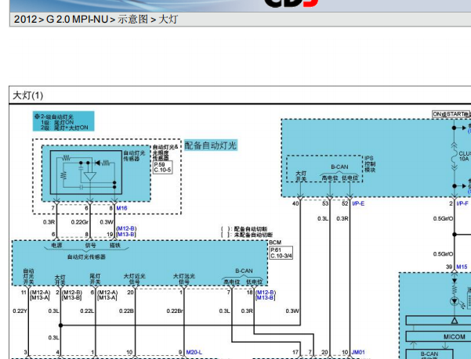471x359 pixels.
Task: Click the 示意图 breadcrumb item
Action: click(132, 20)
